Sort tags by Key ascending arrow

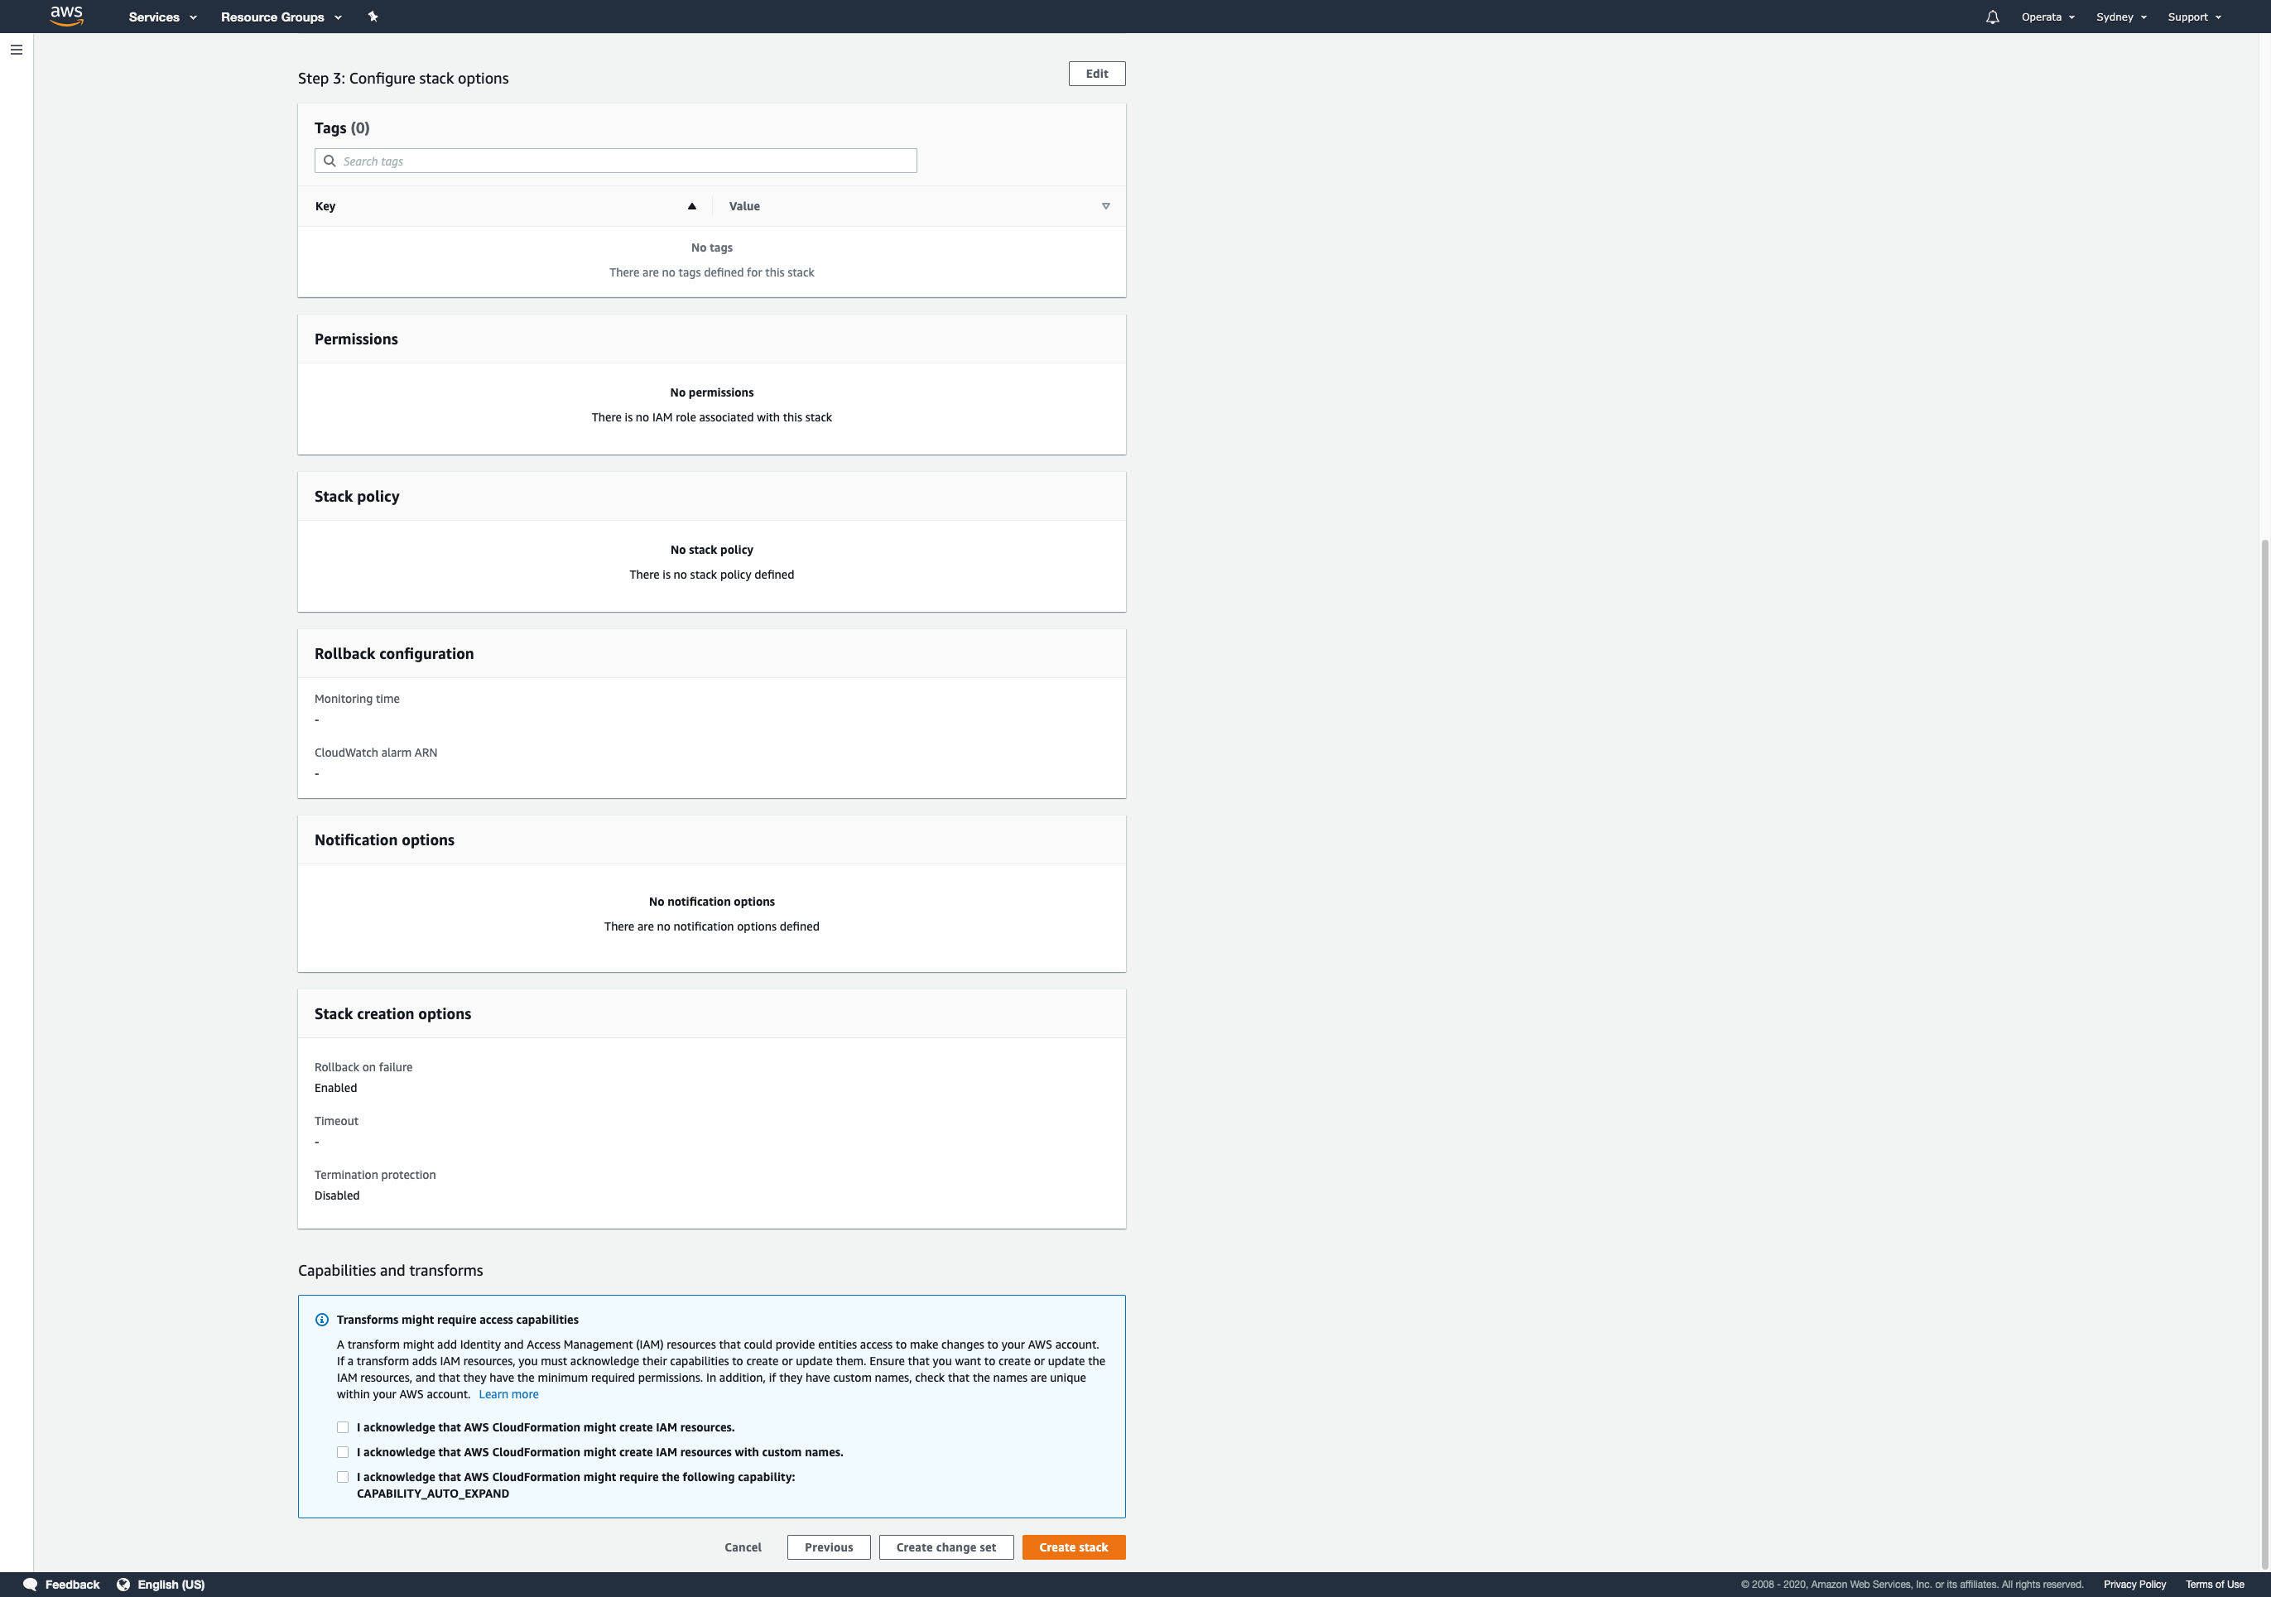(691, 207)
